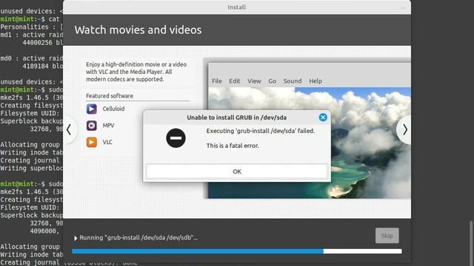Click the VLC app icon

(92, 142)
